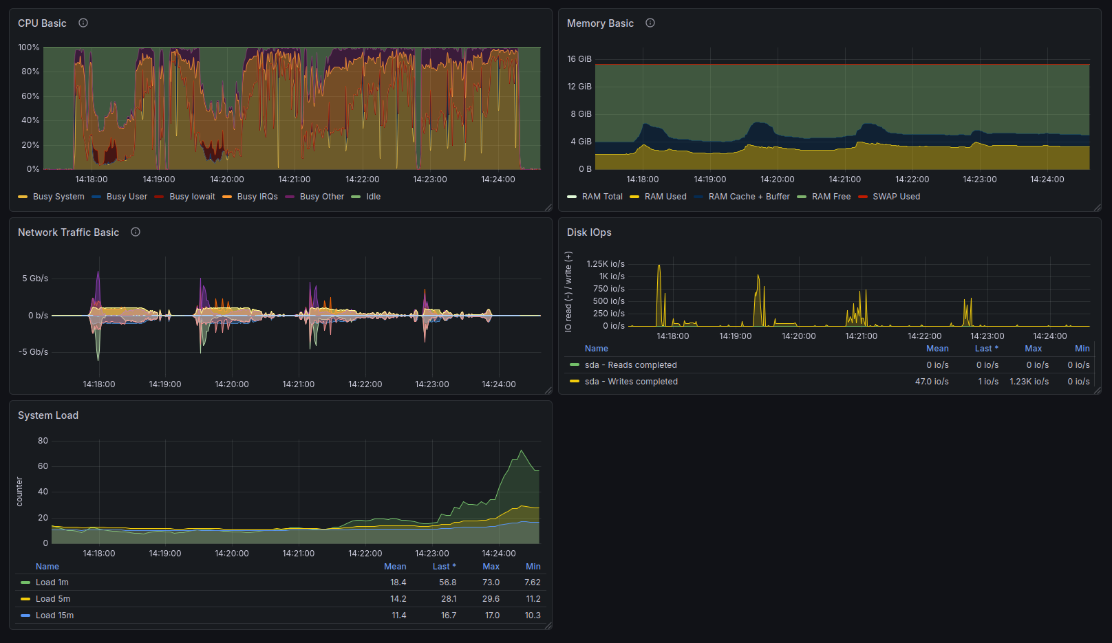Toggle the Busy System series in CPU legend
1112x643 pixels.
(x=58, y=197)
